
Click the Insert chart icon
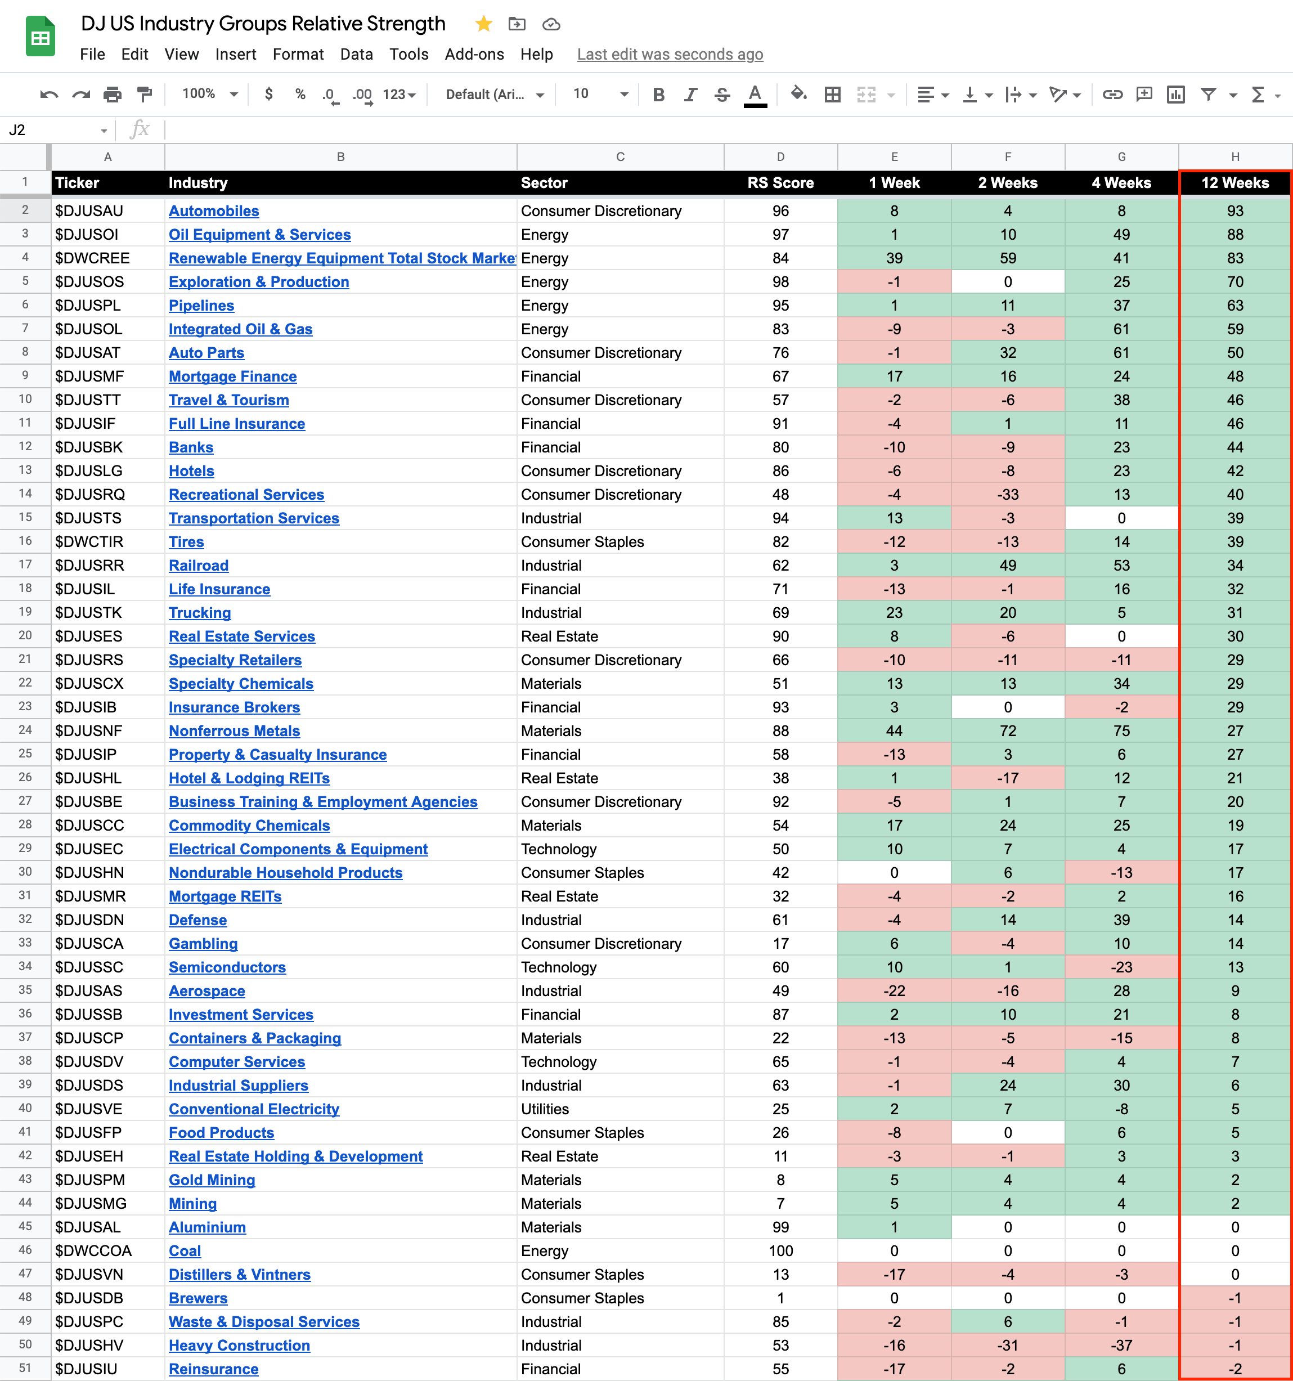click(1175, 95)
